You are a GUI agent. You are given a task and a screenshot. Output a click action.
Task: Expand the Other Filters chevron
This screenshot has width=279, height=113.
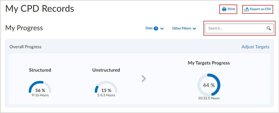tap(194, 28)
